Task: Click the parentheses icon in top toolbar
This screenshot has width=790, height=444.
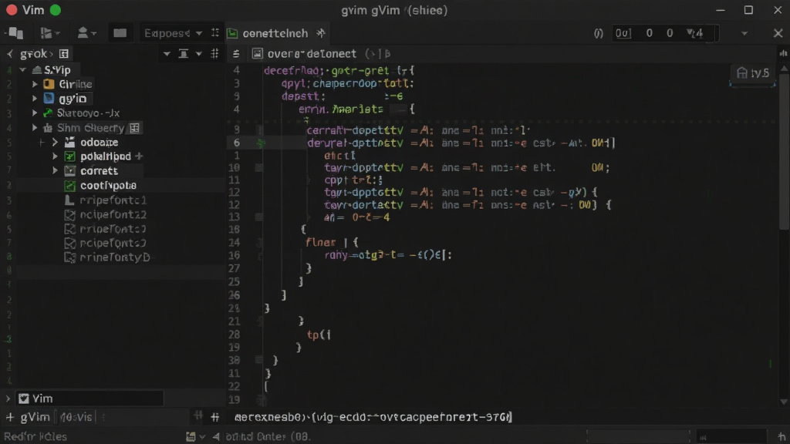Action: (x=598, y=33)
